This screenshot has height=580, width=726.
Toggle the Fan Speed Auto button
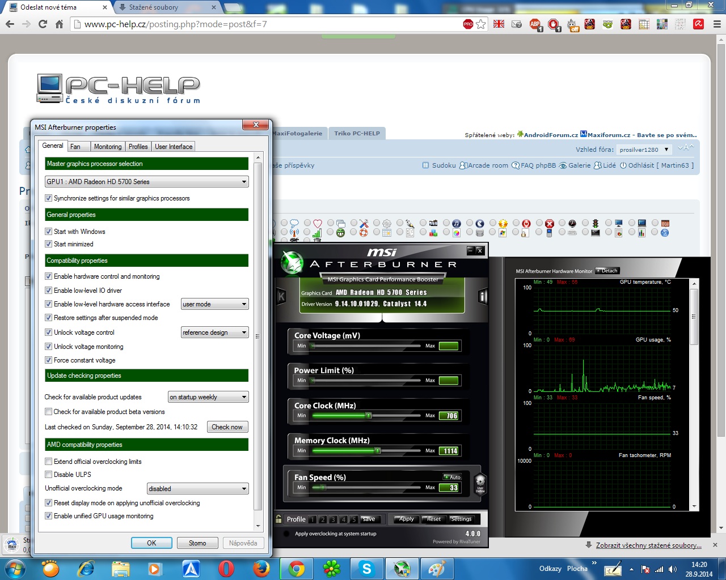pos(453,477)
